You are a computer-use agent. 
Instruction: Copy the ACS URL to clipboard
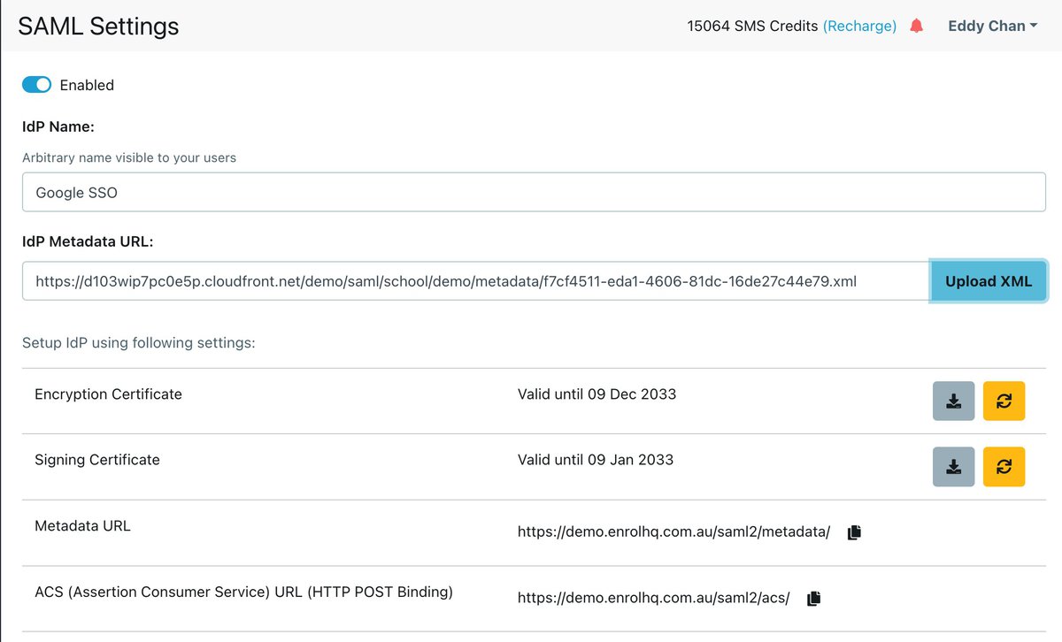coord(813,599)
